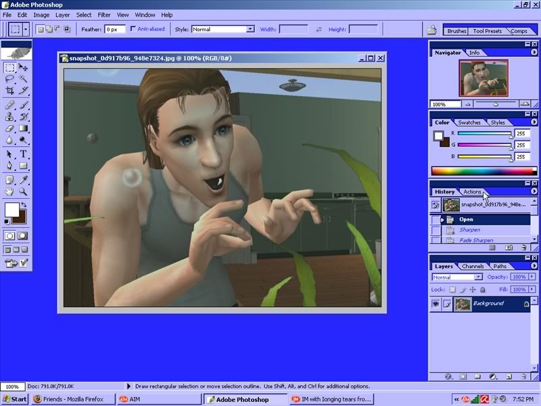
Task: Toggle lock transparent pixels in Layers
Action: coord(452,290)
